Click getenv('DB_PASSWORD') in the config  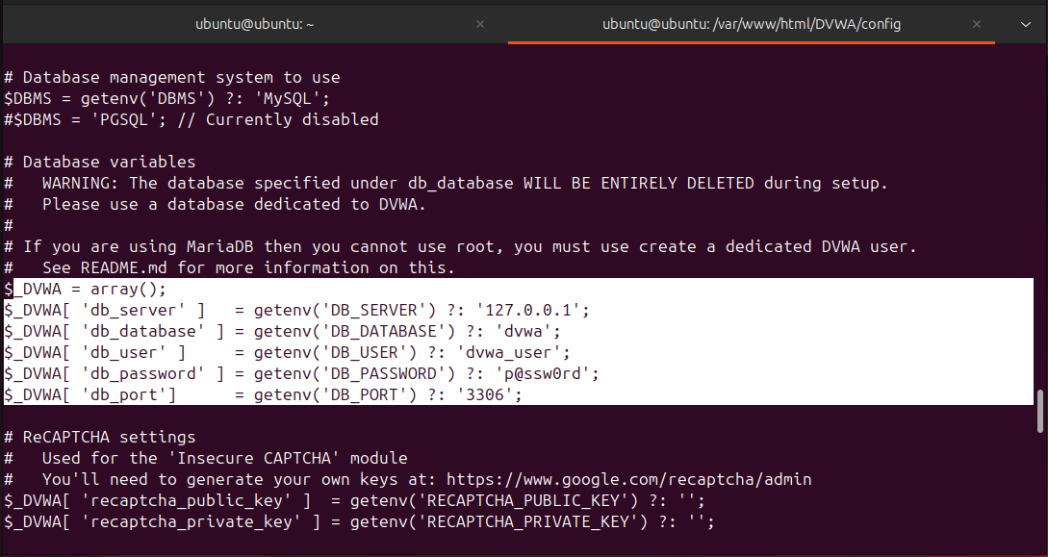tap(354, 374)
